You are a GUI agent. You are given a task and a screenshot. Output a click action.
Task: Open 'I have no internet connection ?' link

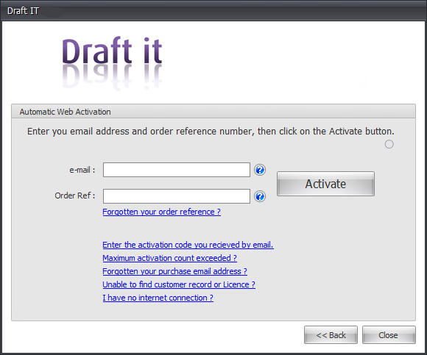[x=158, y=298]
